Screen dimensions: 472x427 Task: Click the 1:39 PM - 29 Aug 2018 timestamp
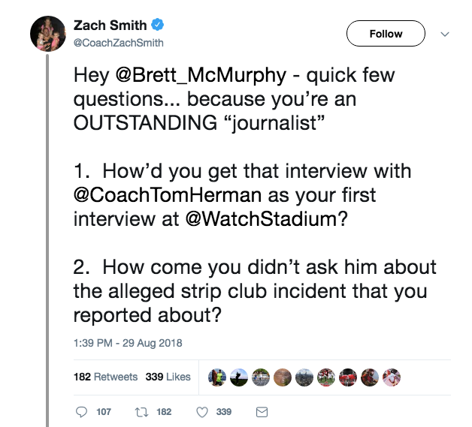click(x=128, y=343)
